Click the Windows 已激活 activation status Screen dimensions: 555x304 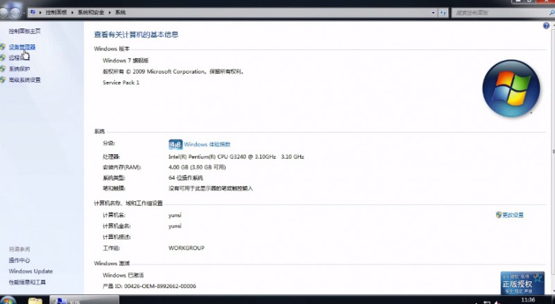click(123, 275)
